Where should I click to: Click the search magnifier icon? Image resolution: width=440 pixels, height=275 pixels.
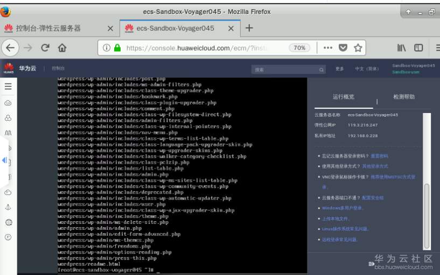pyautogui.click(x=322, y=70)
